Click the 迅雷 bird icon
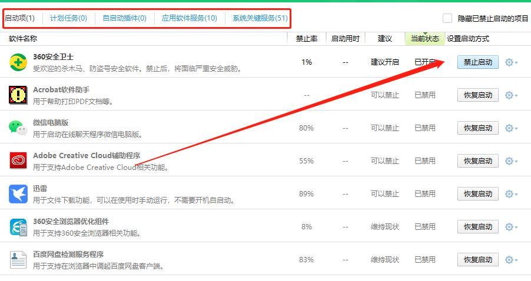 click(18, 194)
